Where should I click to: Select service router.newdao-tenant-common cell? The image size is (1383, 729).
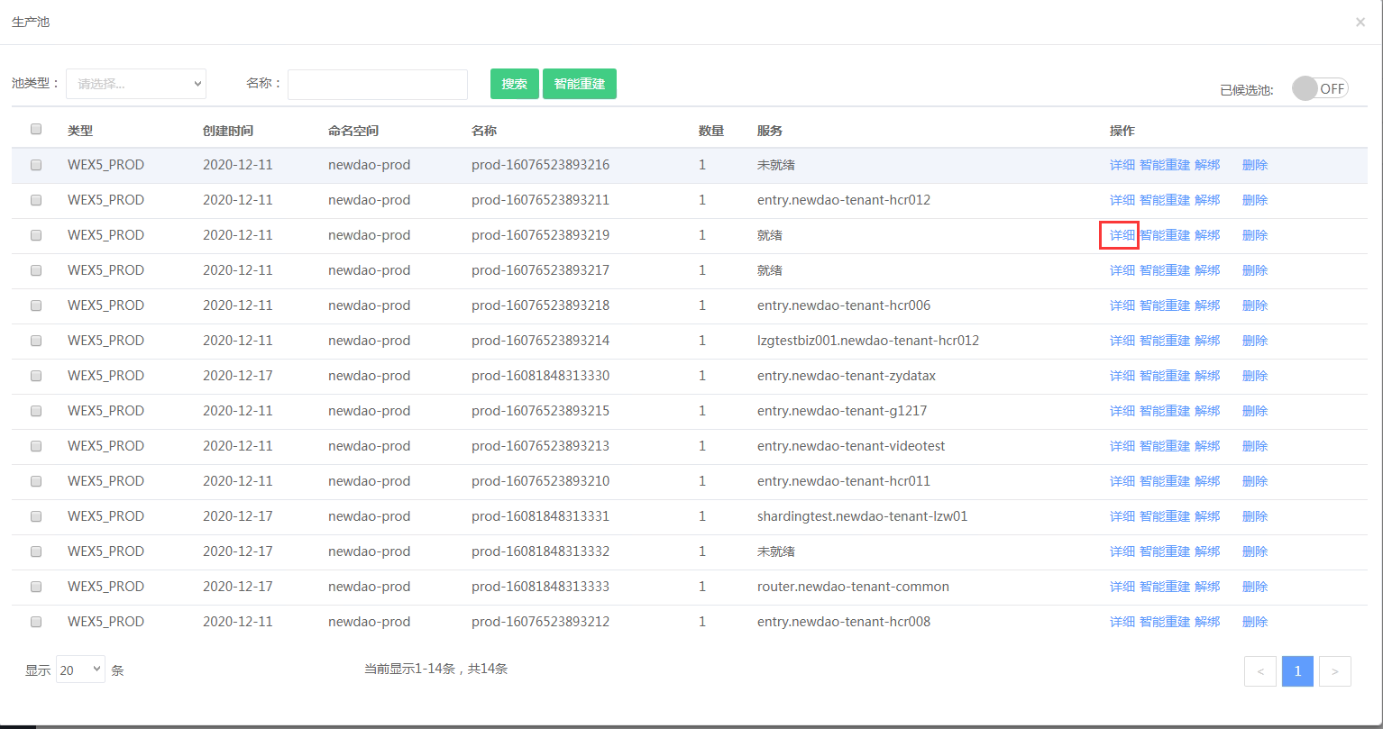click(x=853, y=587)
